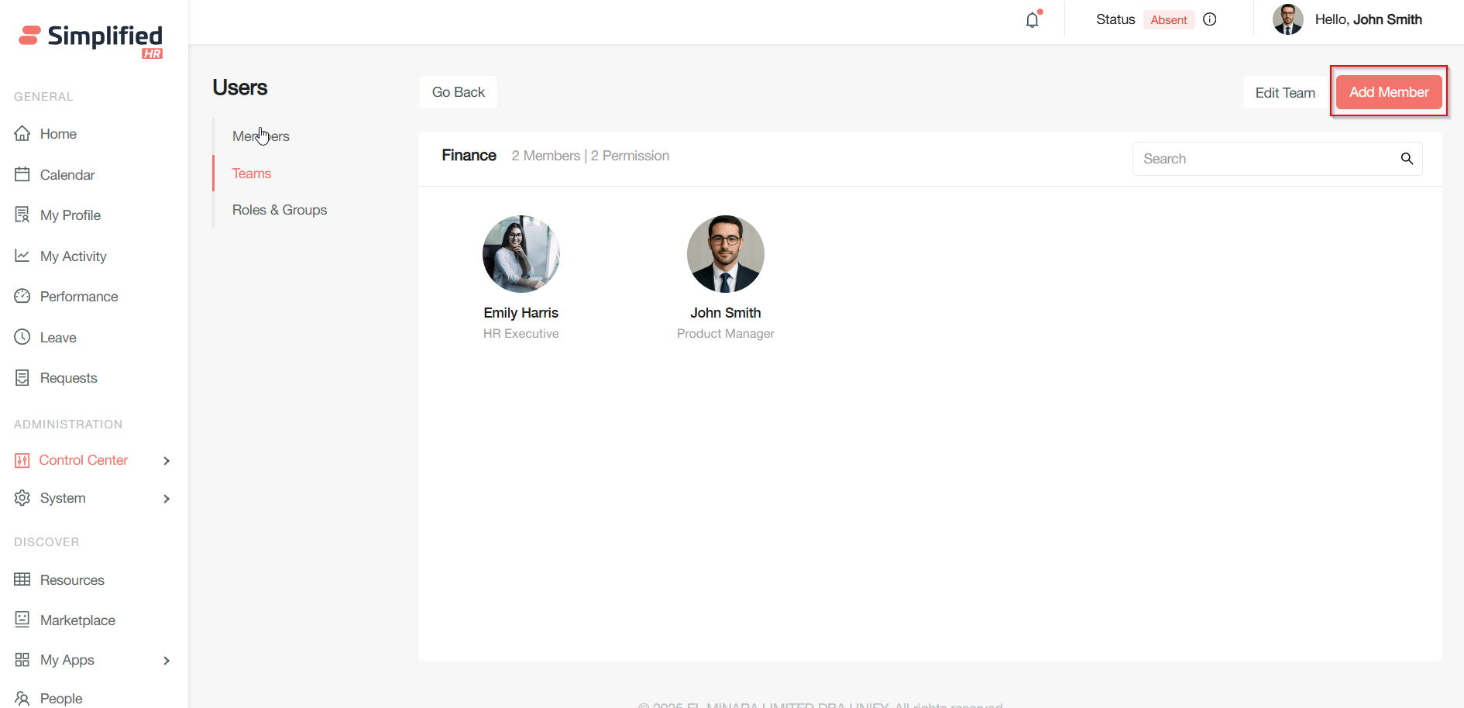Viewport: 1464px width, 708px height.
Task: Click the Performance gauge icon
Action: [22, 297]
